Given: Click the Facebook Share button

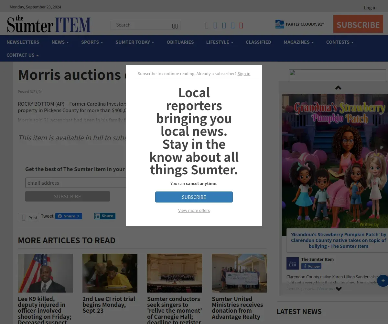Looking at the screenshot, I should (x=69, y=216).
